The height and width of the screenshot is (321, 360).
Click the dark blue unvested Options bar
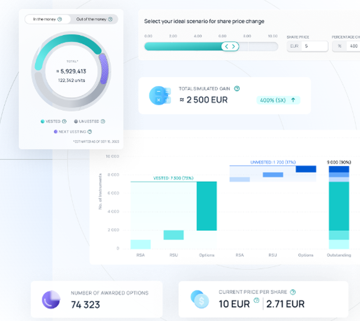pos(306,169)
